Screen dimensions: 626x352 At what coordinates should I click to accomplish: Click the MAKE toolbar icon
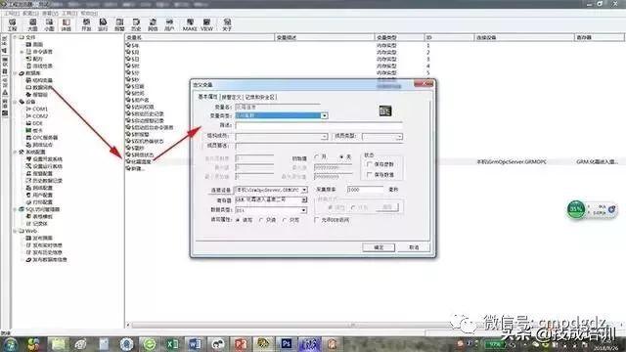pyautogui.click(x=190, y=24)
